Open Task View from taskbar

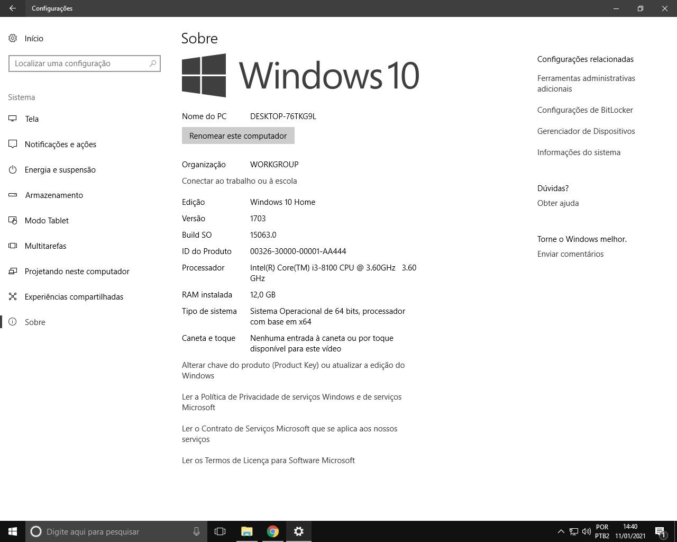(x=220, y=531)
